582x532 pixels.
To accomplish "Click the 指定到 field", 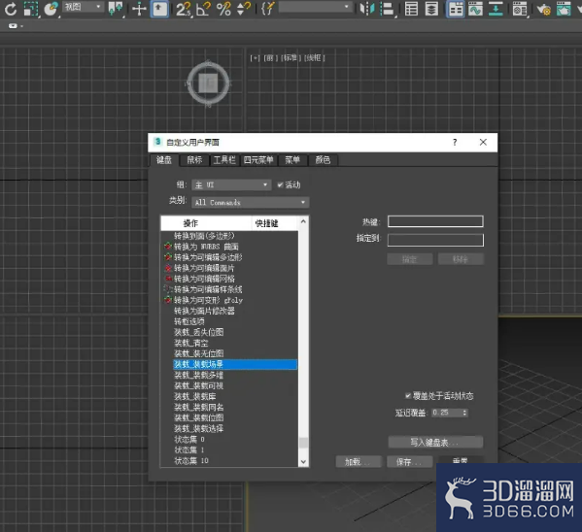I will coord(435,240).
